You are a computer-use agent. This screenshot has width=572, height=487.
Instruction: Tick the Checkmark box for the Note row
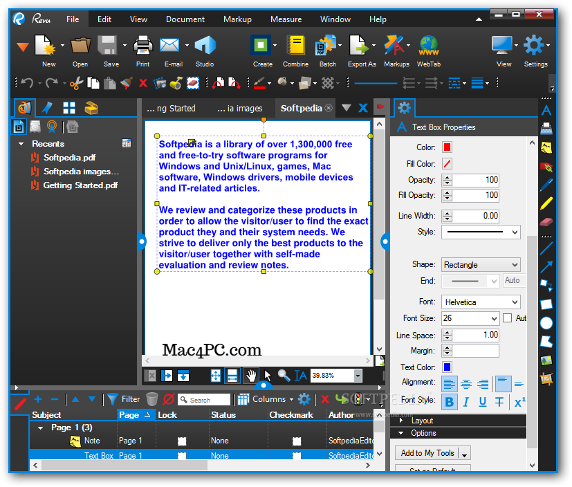pyautogui.click(x=297, y=441)
